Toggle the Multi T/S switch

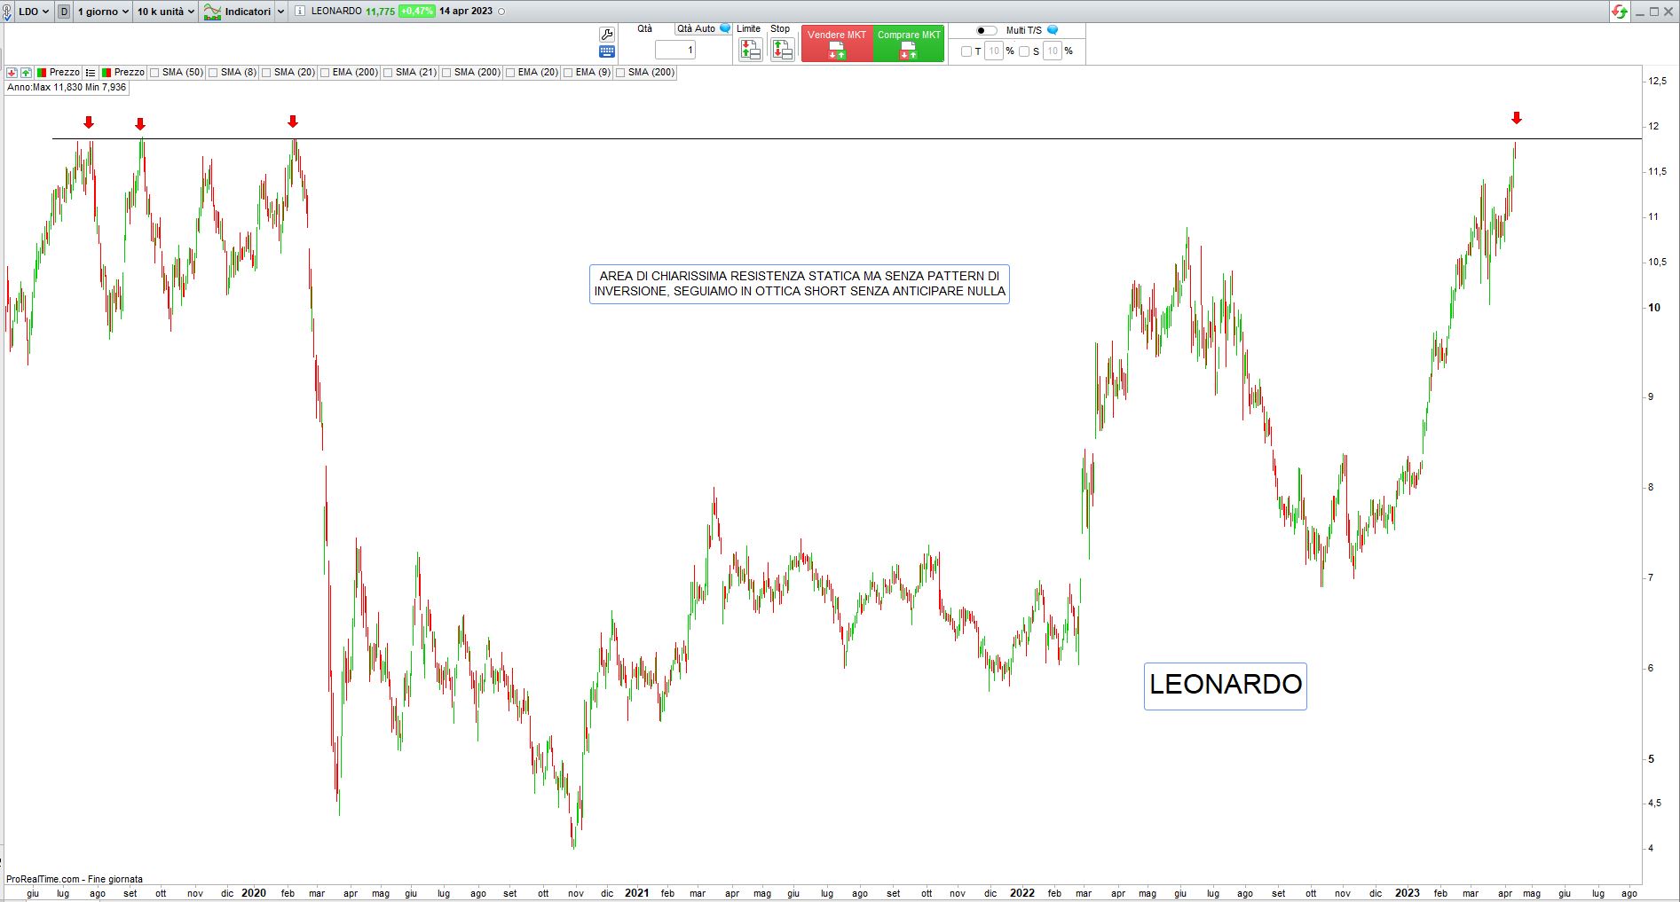[986, 30]
